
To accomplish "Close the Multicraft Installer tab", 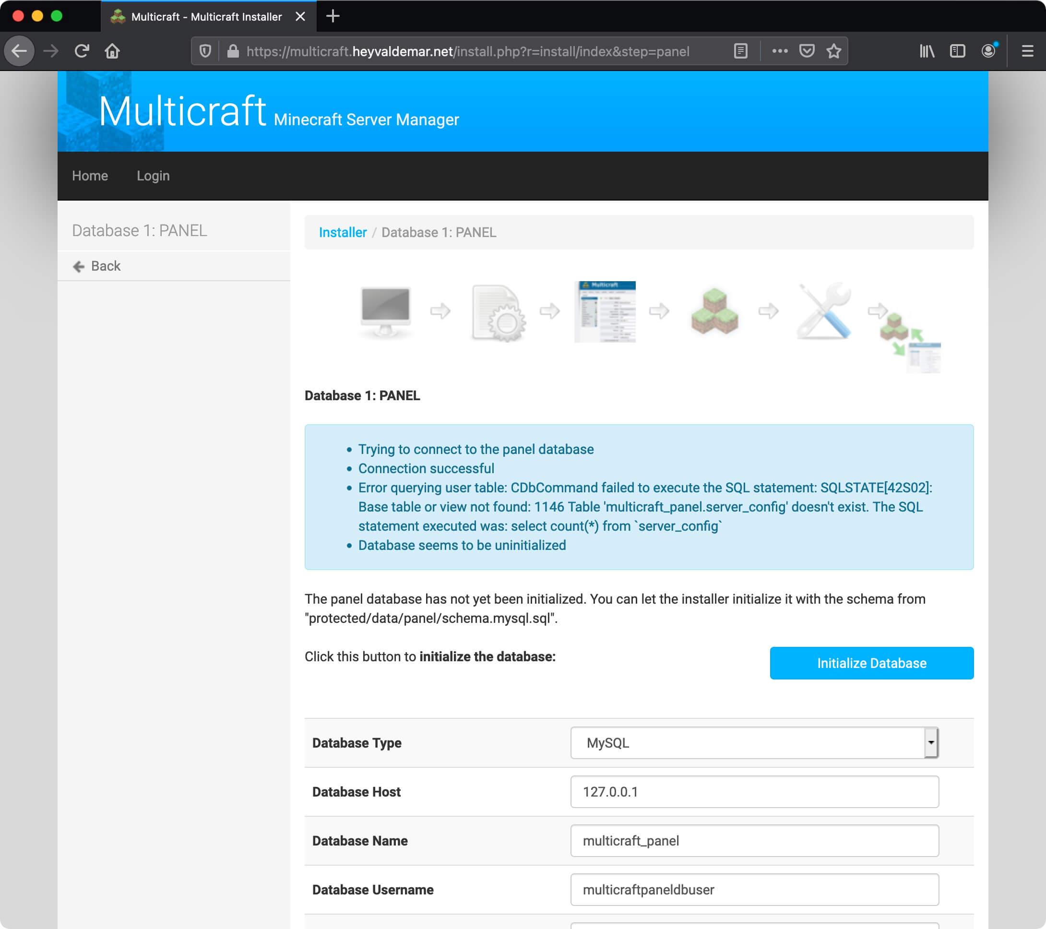I will click(300, 16).
